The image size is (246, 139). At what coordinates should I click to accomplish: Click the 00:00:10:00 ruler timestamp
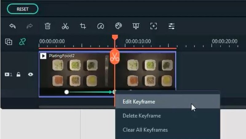point(138,41)
